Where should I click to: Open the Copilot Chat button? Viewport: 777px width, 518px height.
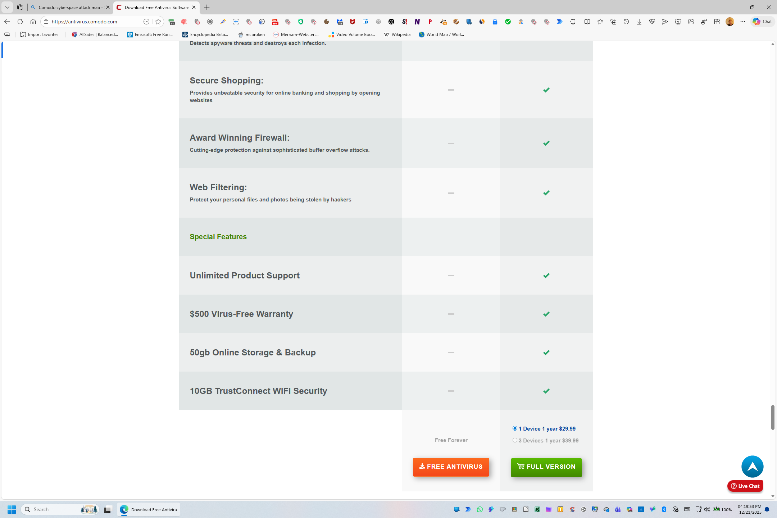(762, 22)
